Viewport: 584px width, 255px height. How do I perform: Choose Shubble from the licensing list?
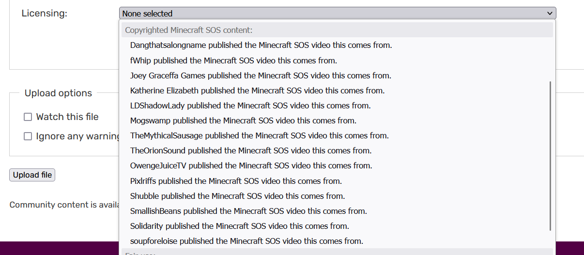pyautogui.click(x=237, y=196)
